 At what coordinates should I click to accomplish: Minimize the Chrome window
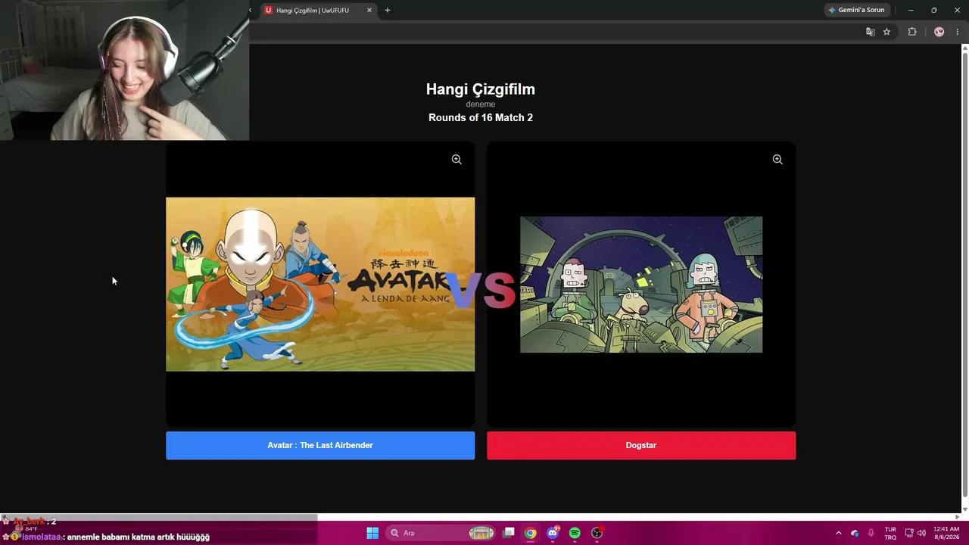(x=911, y=11)
